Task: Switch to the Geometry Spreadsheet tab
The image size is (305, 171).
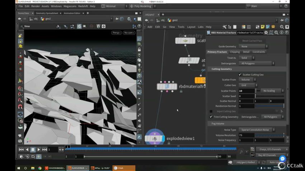Action: point(47,13)
